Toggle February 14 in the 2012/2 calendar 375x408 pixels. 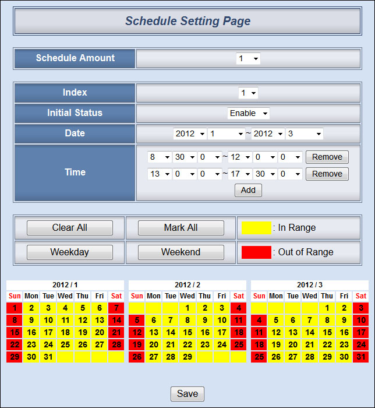point(171,332)
